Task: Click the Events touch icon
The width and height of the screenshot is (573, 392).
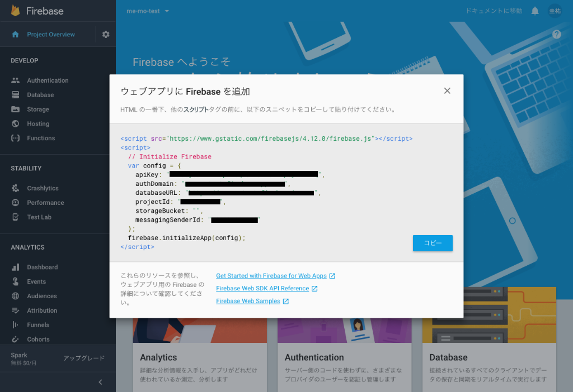Action: point(15,281)
